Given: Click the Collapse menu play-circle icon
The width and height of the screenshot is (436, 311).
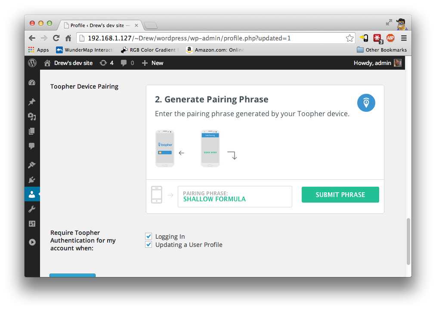Looking at the screenshot, I should tap(32, 242).
